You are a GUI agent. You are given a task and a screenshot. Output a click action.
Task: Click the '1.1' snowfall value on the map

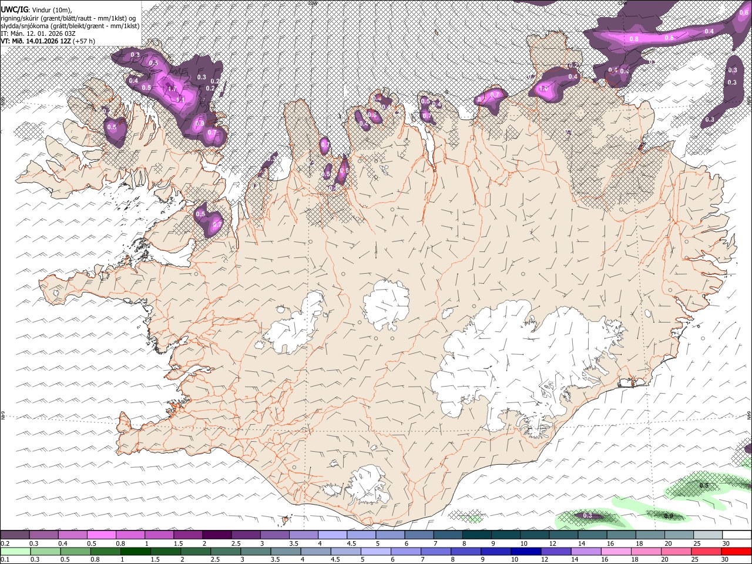[180, 100]
